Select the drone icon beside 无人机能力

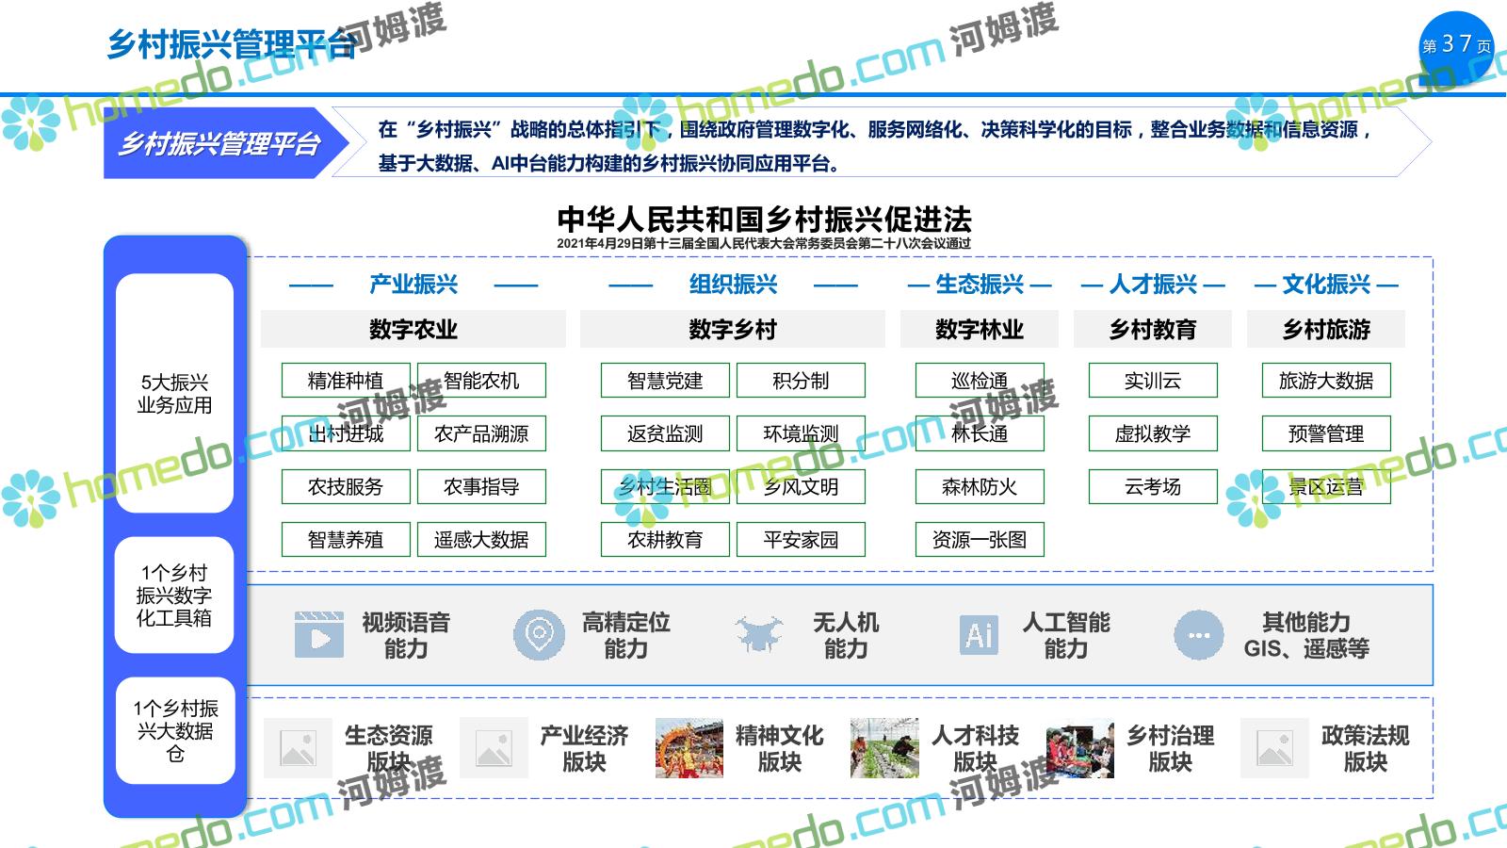pos(759,634)
